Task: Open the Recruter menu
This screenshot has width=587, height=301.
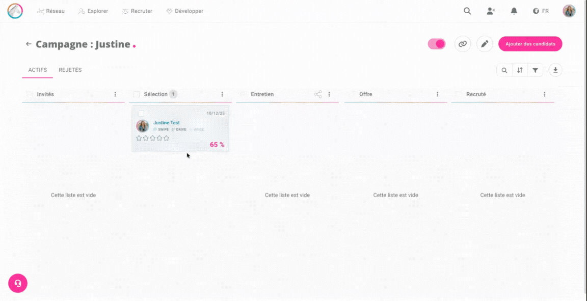Action: (137, 11)
